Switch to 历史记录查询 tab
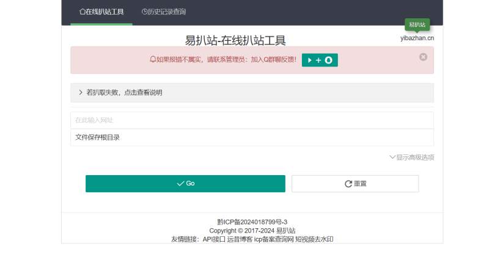 coord(164,12)
